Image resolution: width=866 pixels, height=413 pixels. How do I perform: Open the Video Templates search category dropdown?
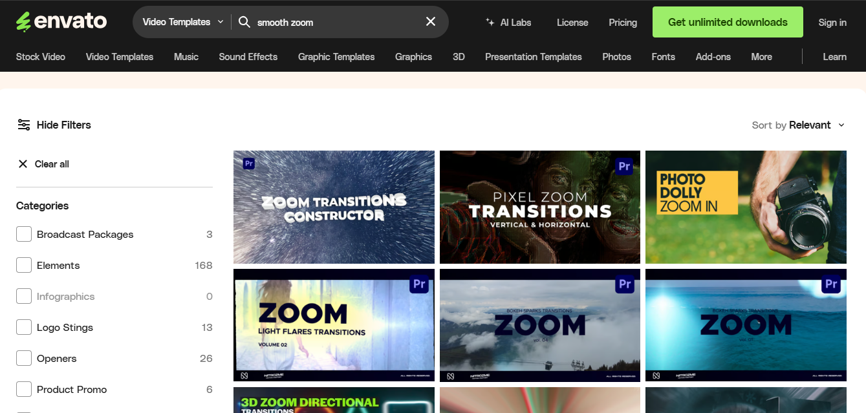pos(182,22)
